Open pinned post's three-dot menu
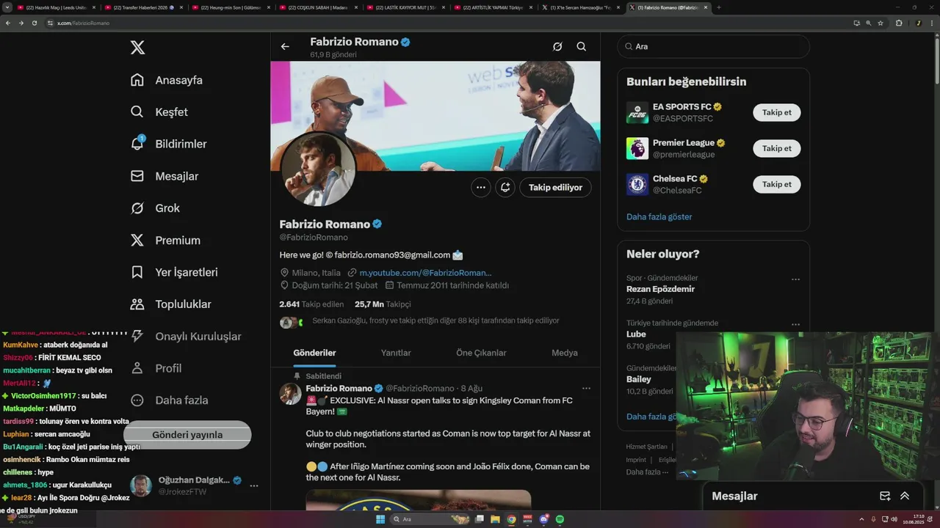 coord(586,388)
